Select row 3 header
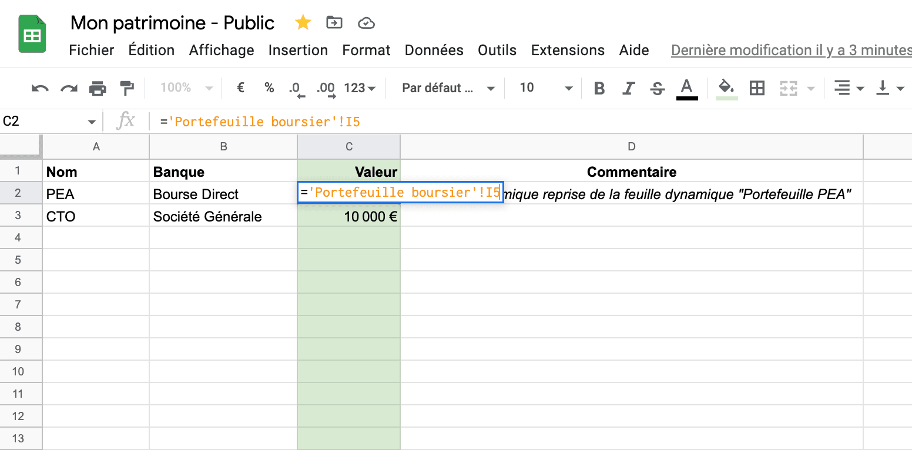The height and width of the screenshot is (450, 912). pyautogui.click(x=21, y=216)
